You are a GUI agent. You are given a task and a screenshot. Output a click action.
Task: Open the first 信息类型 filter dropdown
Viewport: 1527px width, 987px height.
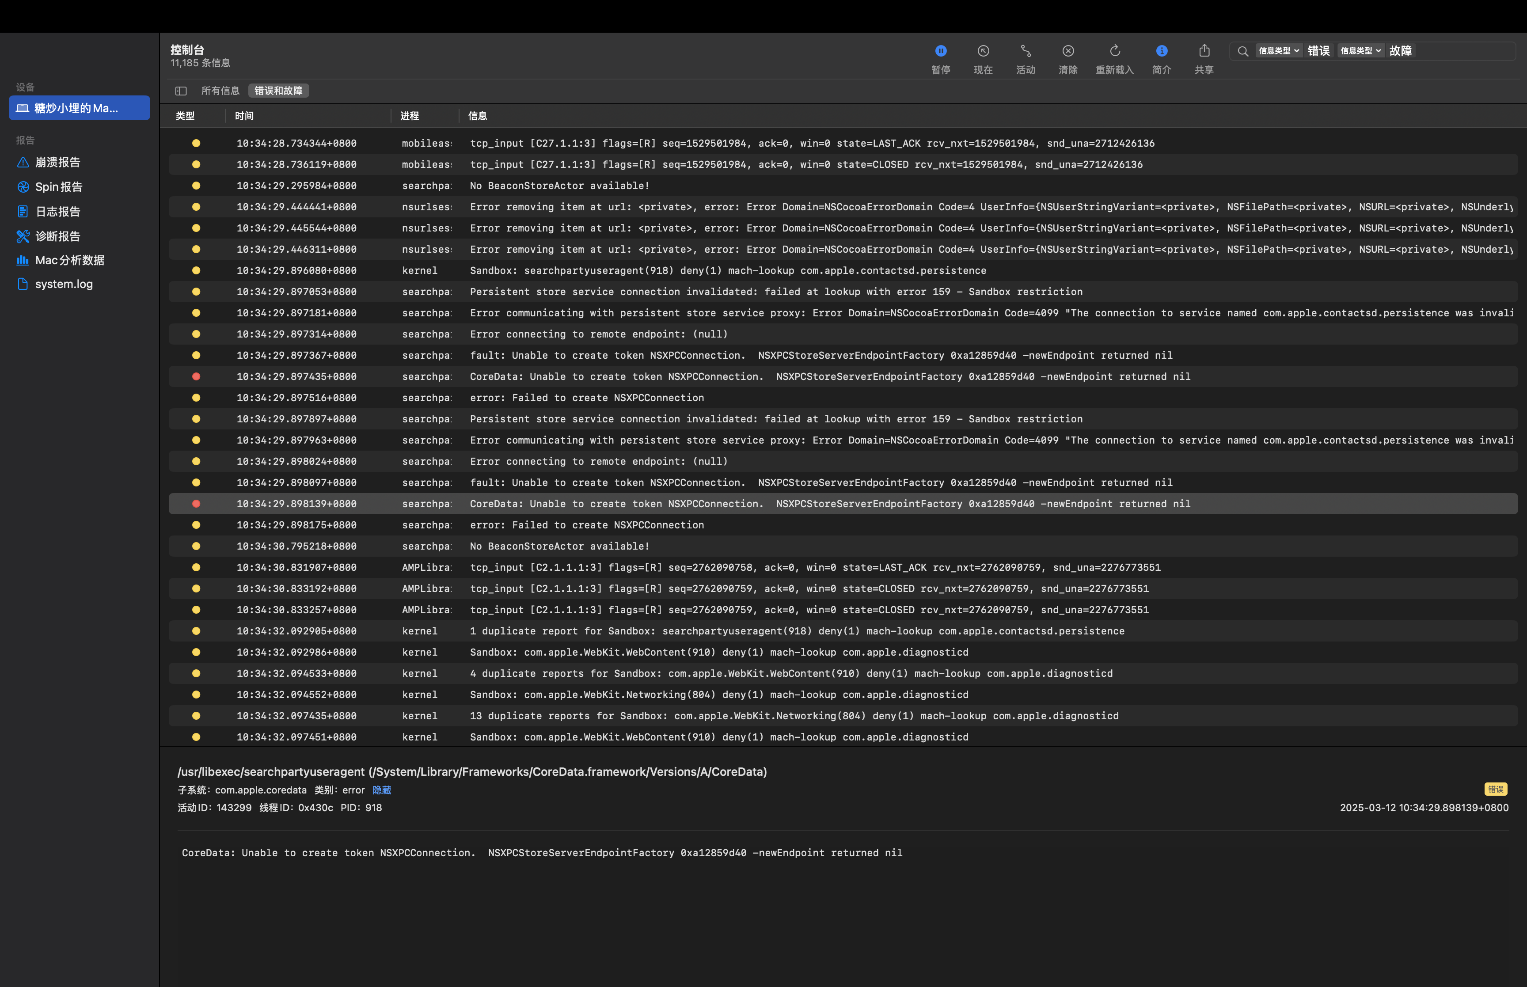click(x=1278, y=51)
